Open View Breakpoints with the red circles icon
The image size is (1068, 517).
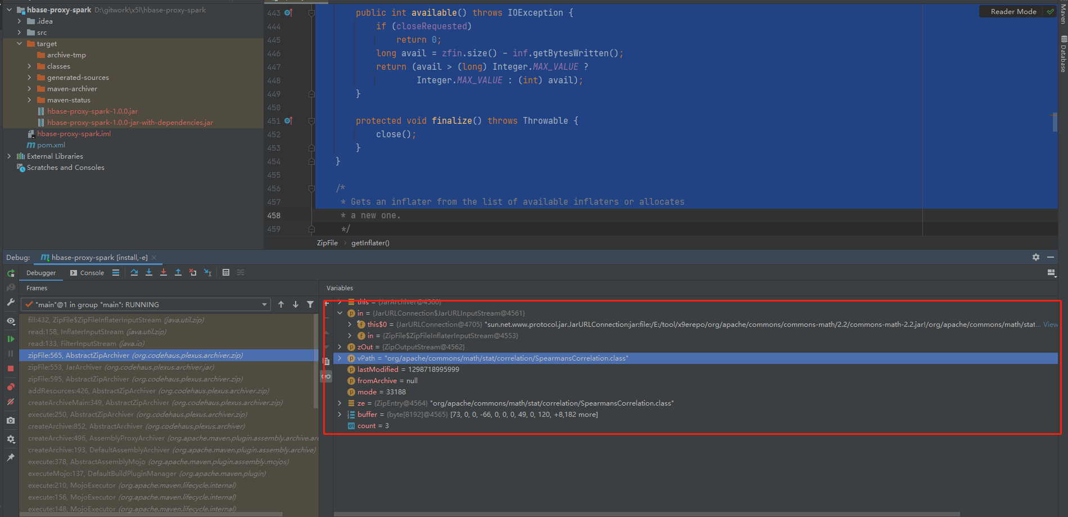pos(11,387)
